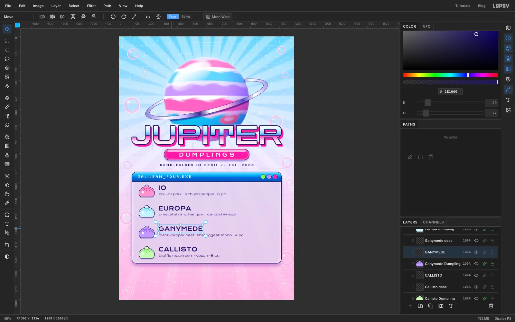This screenshot has width=515, height=322.
Task: Select the Lasso tool
Action: coord(7,59)
